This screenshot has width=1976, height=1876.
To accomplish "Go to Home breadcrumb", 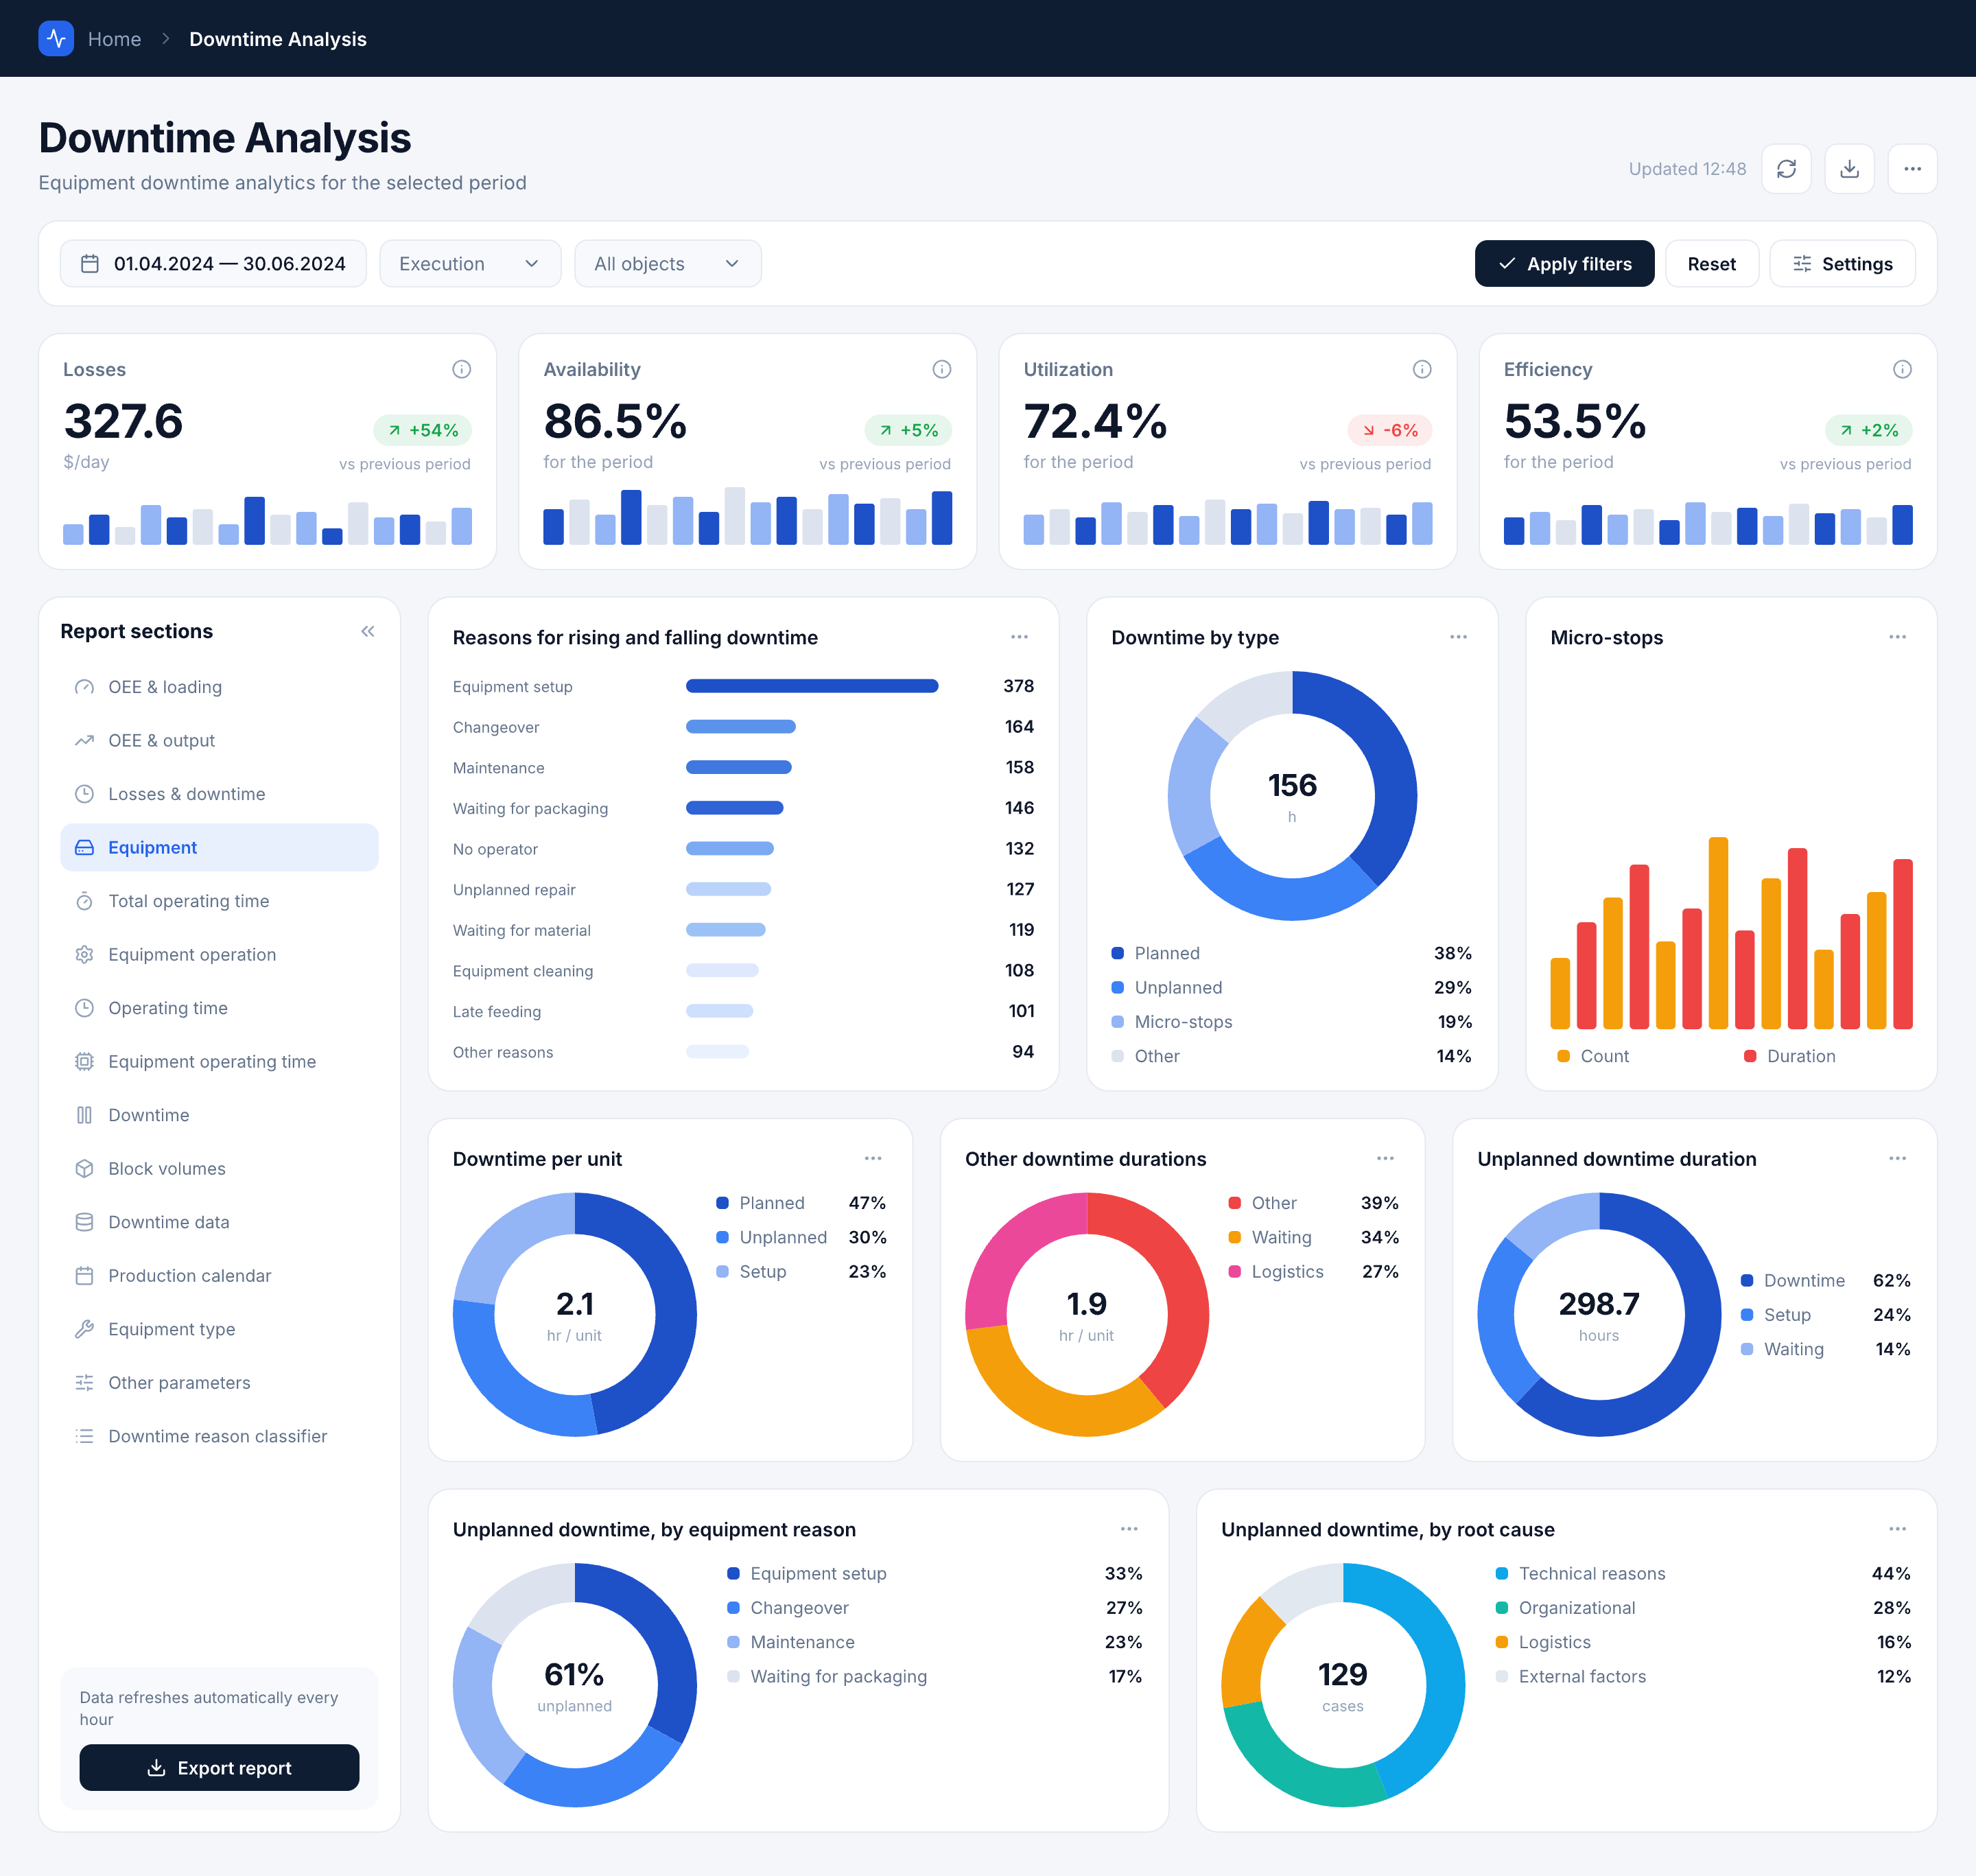I will (114, 39).
